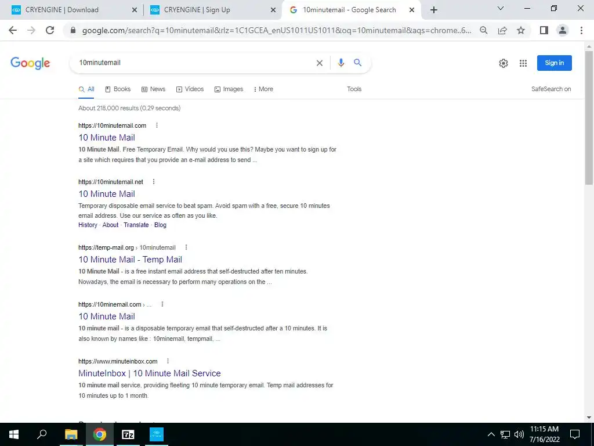View site info lock icon
This screenshot has height=446, width=594.
pyautogui.click(x=73, y=30)
